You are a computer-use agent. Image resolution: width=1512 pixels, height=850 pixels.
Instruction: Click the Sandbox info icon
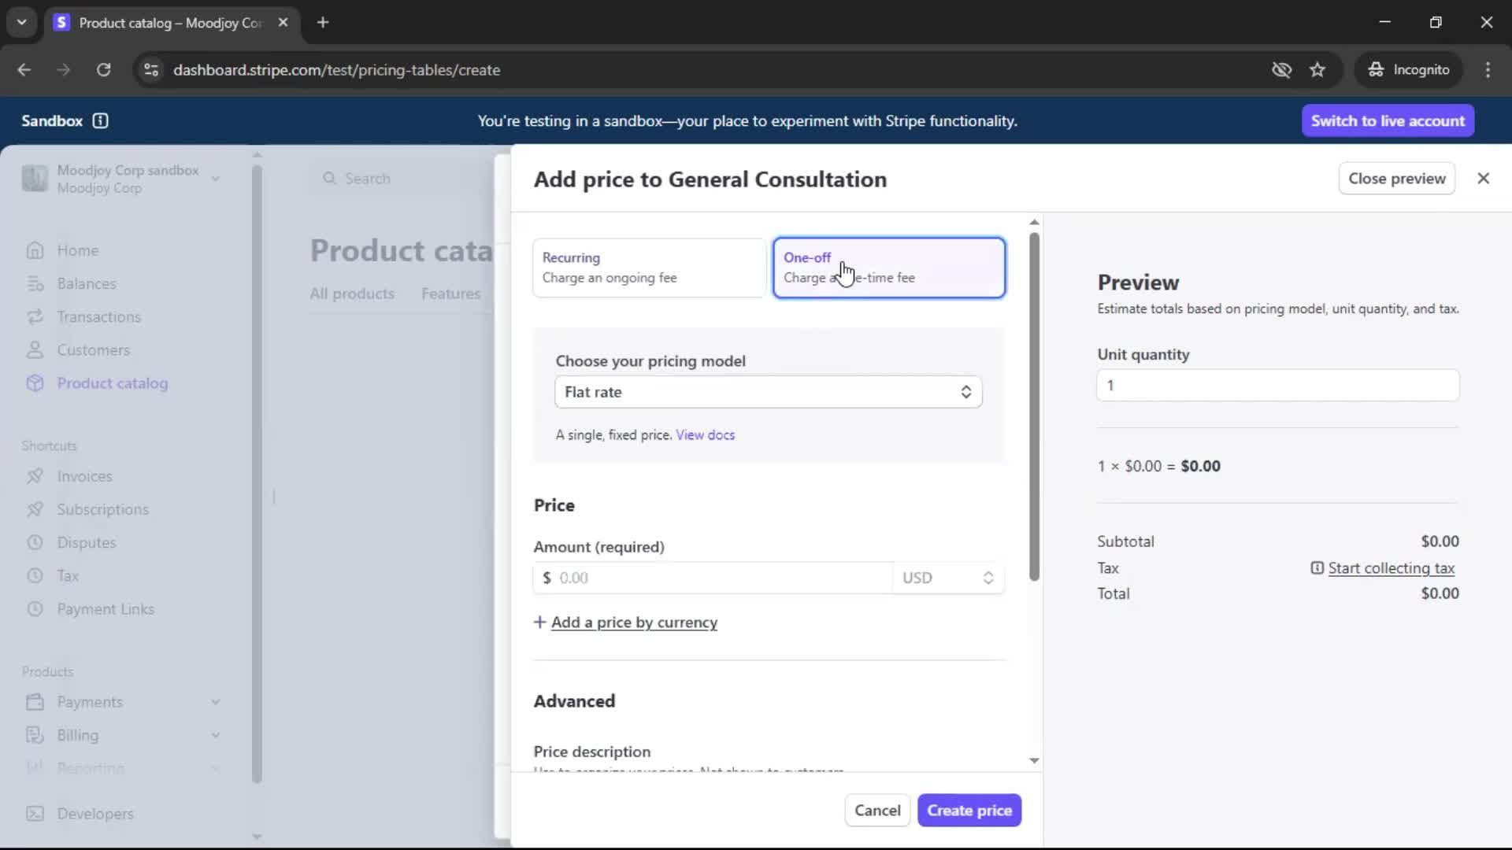100,120
